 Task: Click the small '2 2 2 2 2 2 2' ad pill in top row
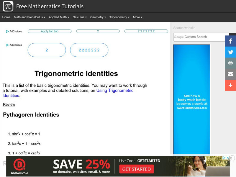coord(146,31)
